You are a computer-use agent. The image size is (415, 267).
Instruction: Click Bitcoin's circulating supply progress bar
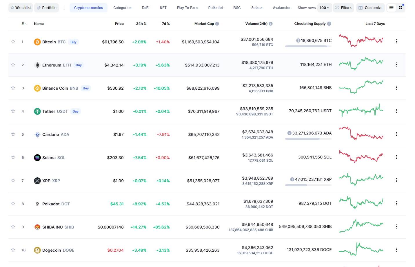pyautogui.click(x=308, y=46)
